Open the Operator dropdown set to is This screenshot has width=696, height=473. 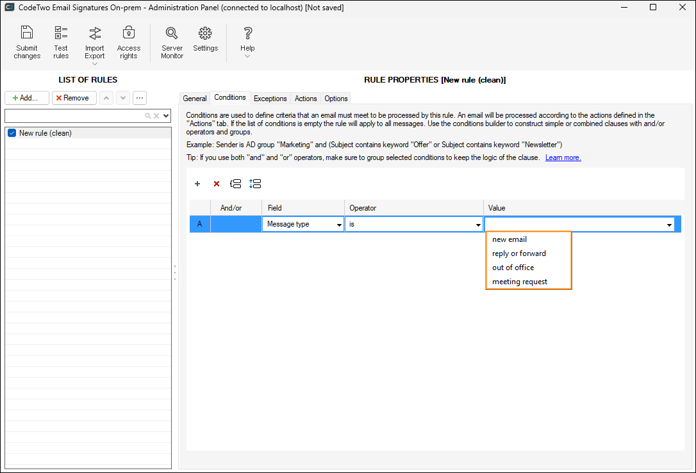tap(478, 225)
